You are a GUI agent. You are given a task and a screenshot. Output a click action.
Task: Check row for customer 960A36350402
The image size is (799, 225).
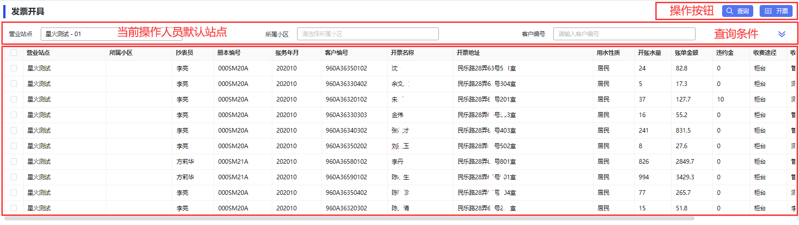coord(14,193)
